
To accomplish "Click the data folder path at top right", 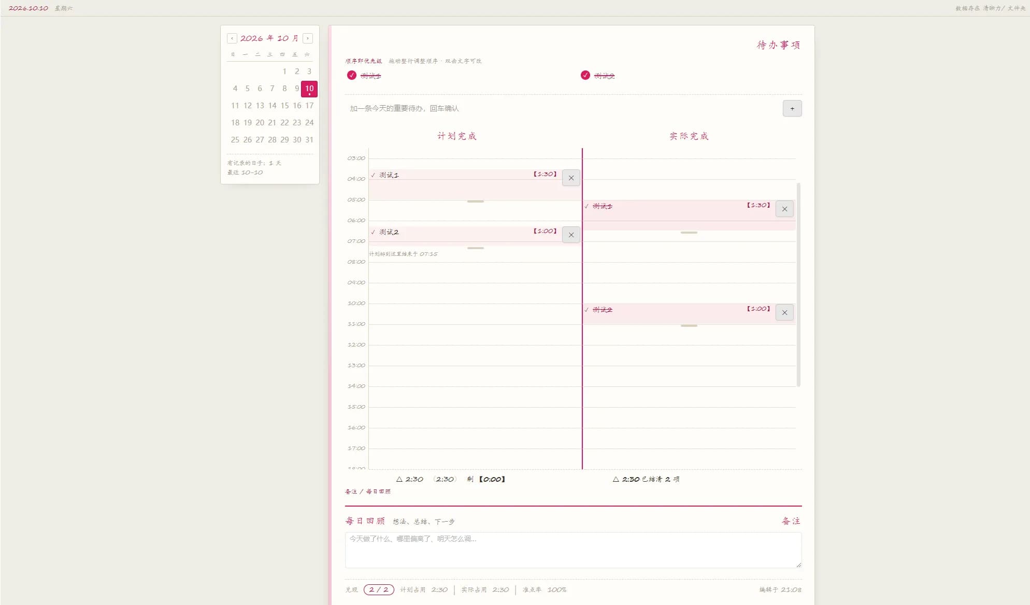I will point(991,8).
